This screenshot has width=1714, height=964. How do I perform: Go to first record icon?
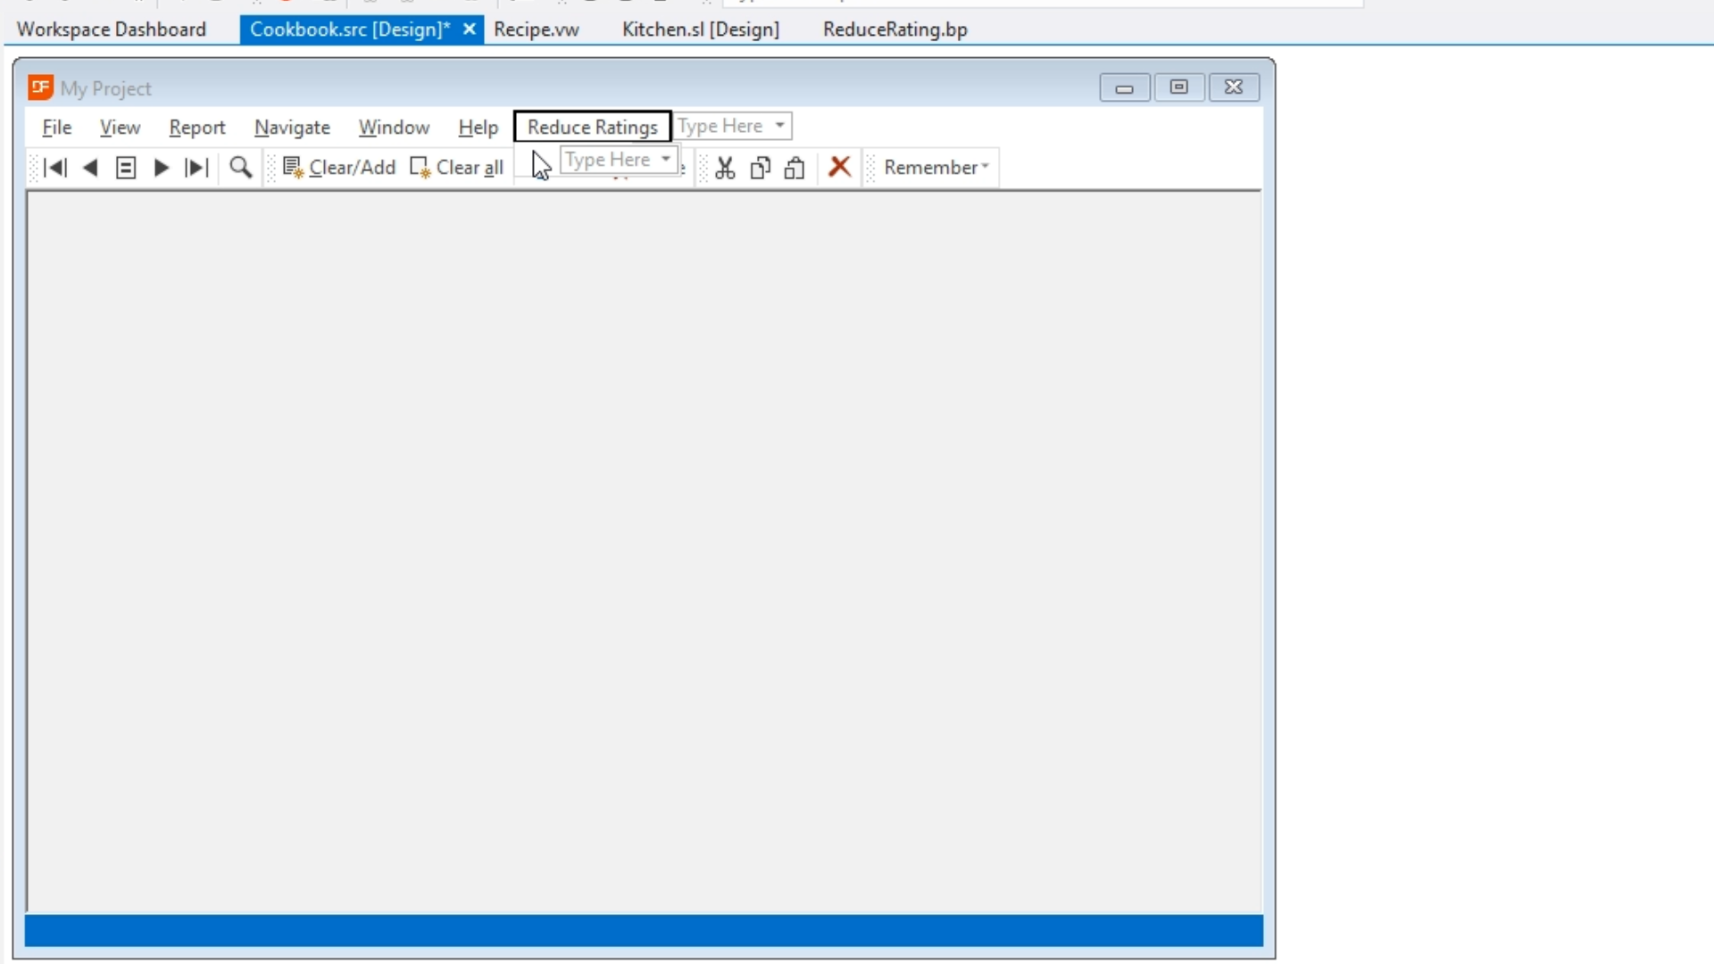pos(55,168)
